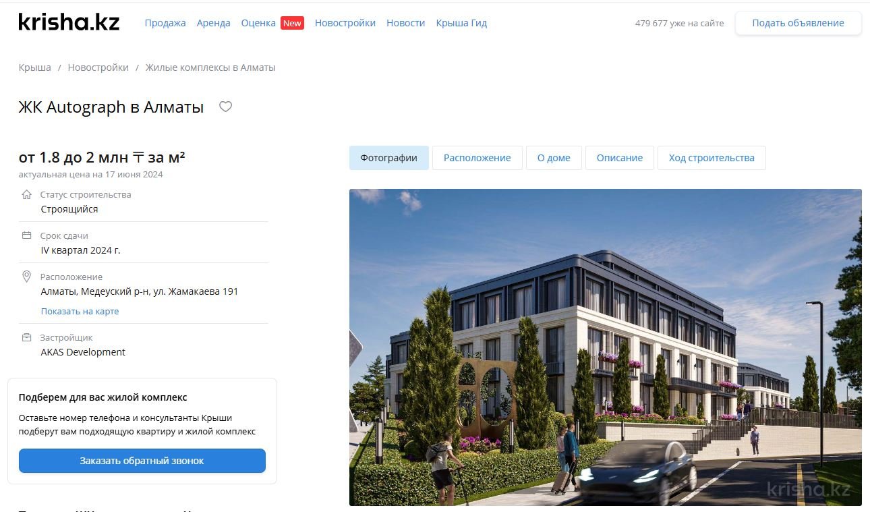Follow the Показать на карте link
The height and width of the screenshot is (512, 870).
(80, 312)
